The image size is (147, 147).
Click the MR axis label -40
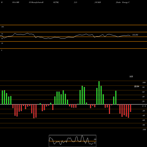(x=143, y=116)
